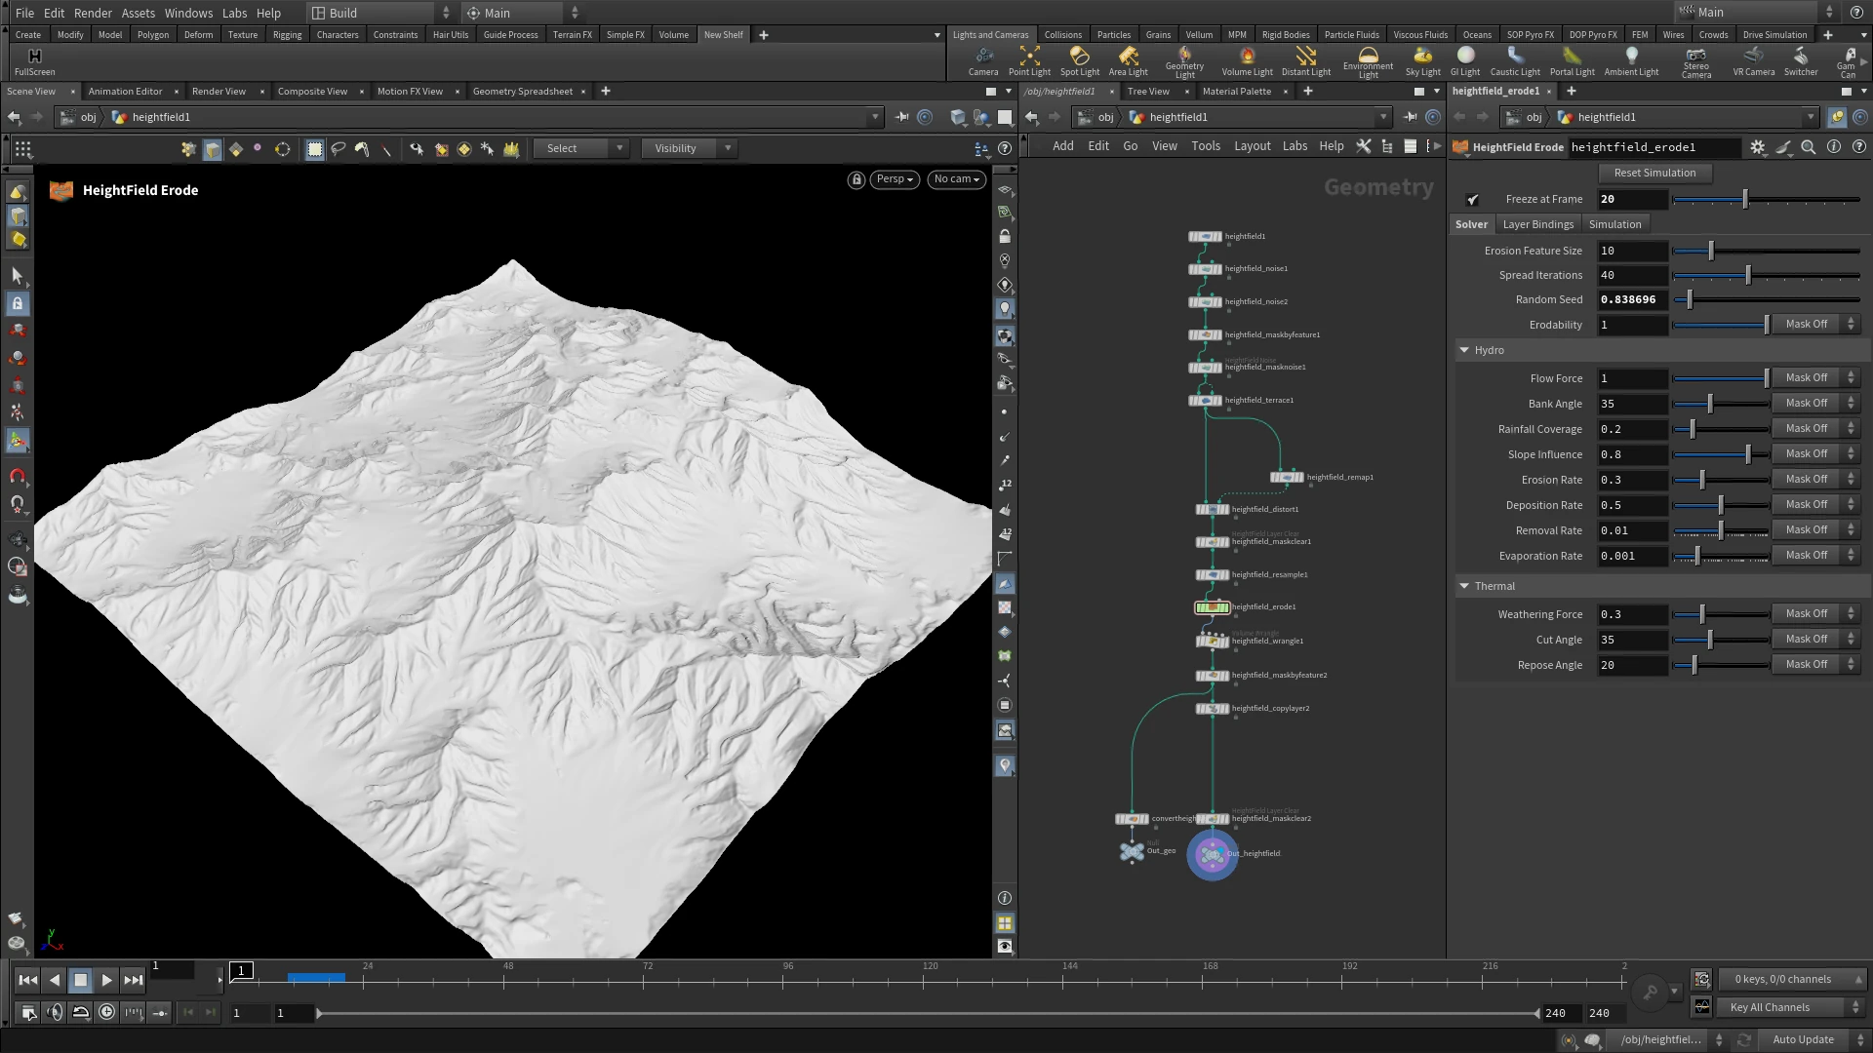The image size is (1873, 1053).
Task: Jump to the last frame
Action: click(x=134, y=980)
